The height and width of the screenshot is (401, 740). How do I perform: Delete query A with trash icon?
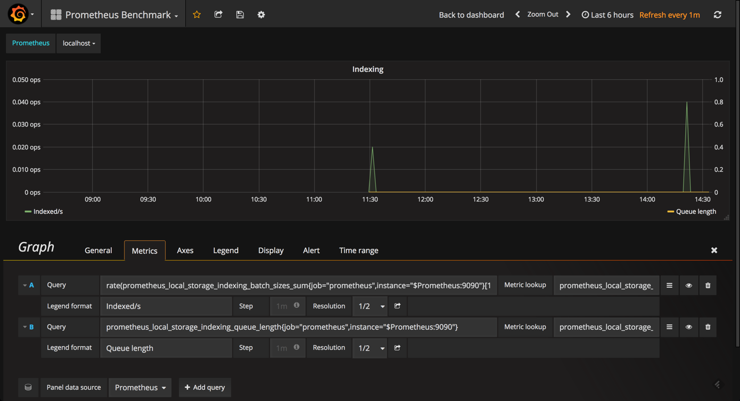(708, 286)
